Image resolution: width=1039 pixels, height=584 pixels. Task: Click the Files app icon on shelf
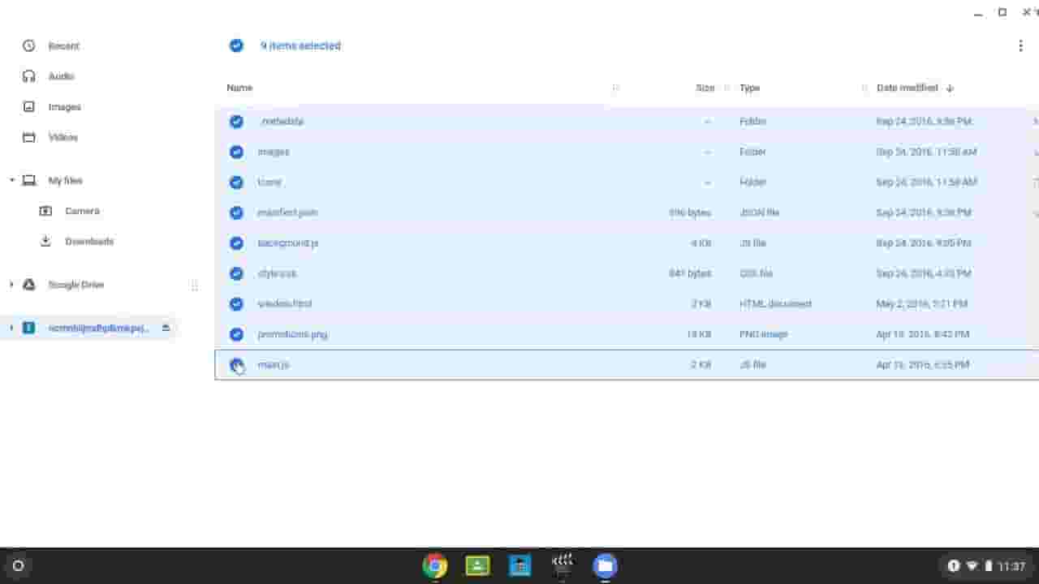[605, 565]
